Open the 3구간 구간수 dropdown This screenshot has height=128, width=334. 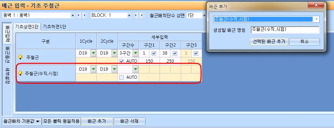(x=135, y=53)
